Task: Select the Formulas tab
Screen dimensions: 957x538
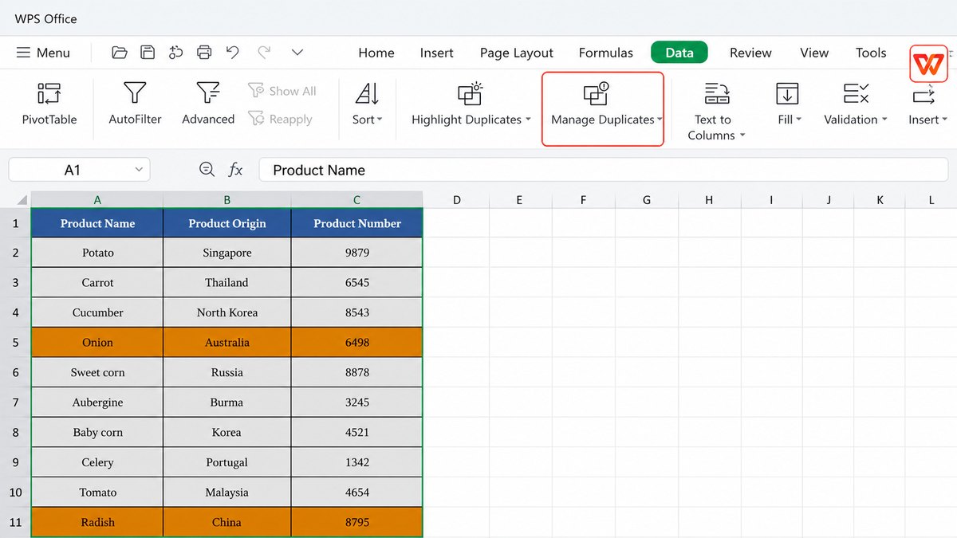Action: (x=606, y=53)
